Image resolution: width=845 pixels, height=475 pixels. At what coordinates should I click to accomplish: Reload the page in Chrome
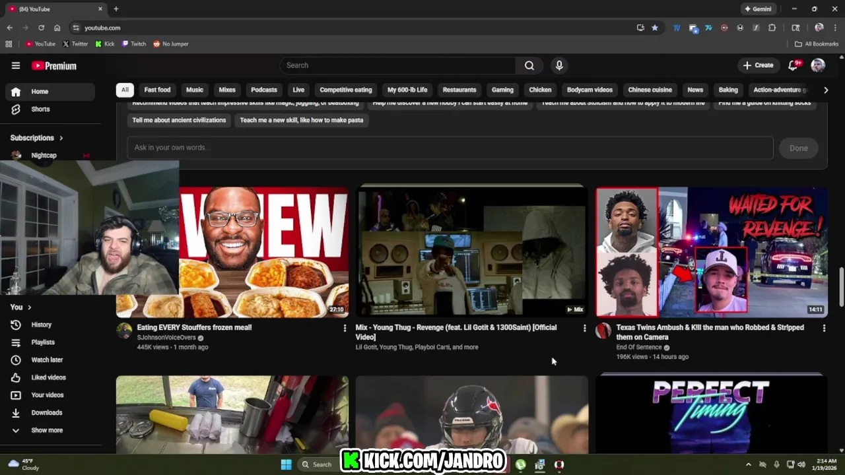pyautogui.click(x=41, y=28)
